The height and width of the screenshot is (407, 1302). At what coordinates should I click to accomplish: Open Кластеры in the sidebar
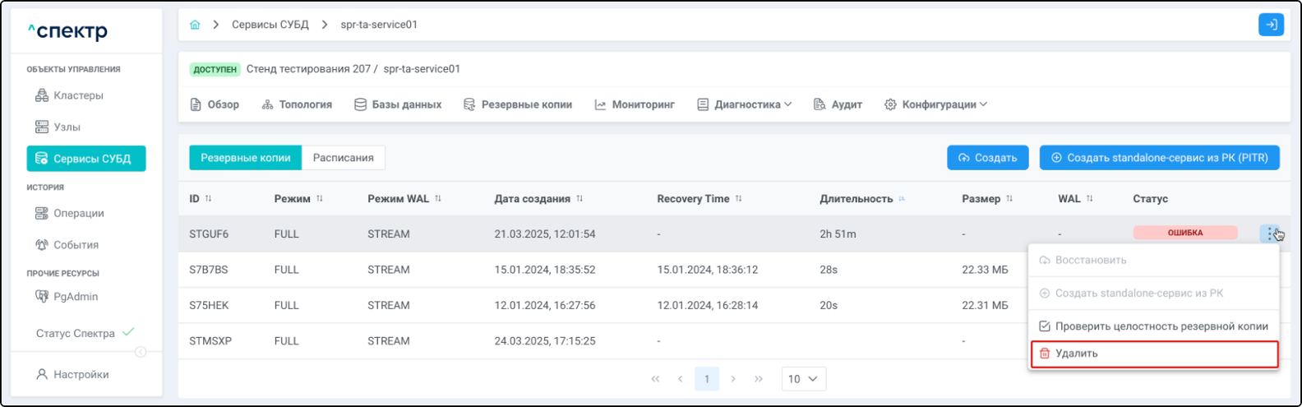pos(78,95)
